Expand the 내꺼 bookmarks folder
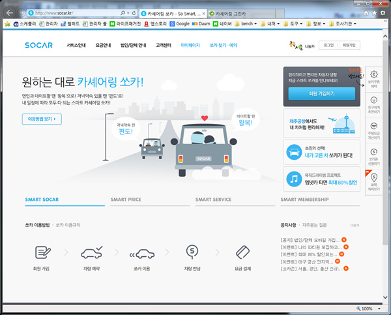391x315 pixels. coord(270,23)
